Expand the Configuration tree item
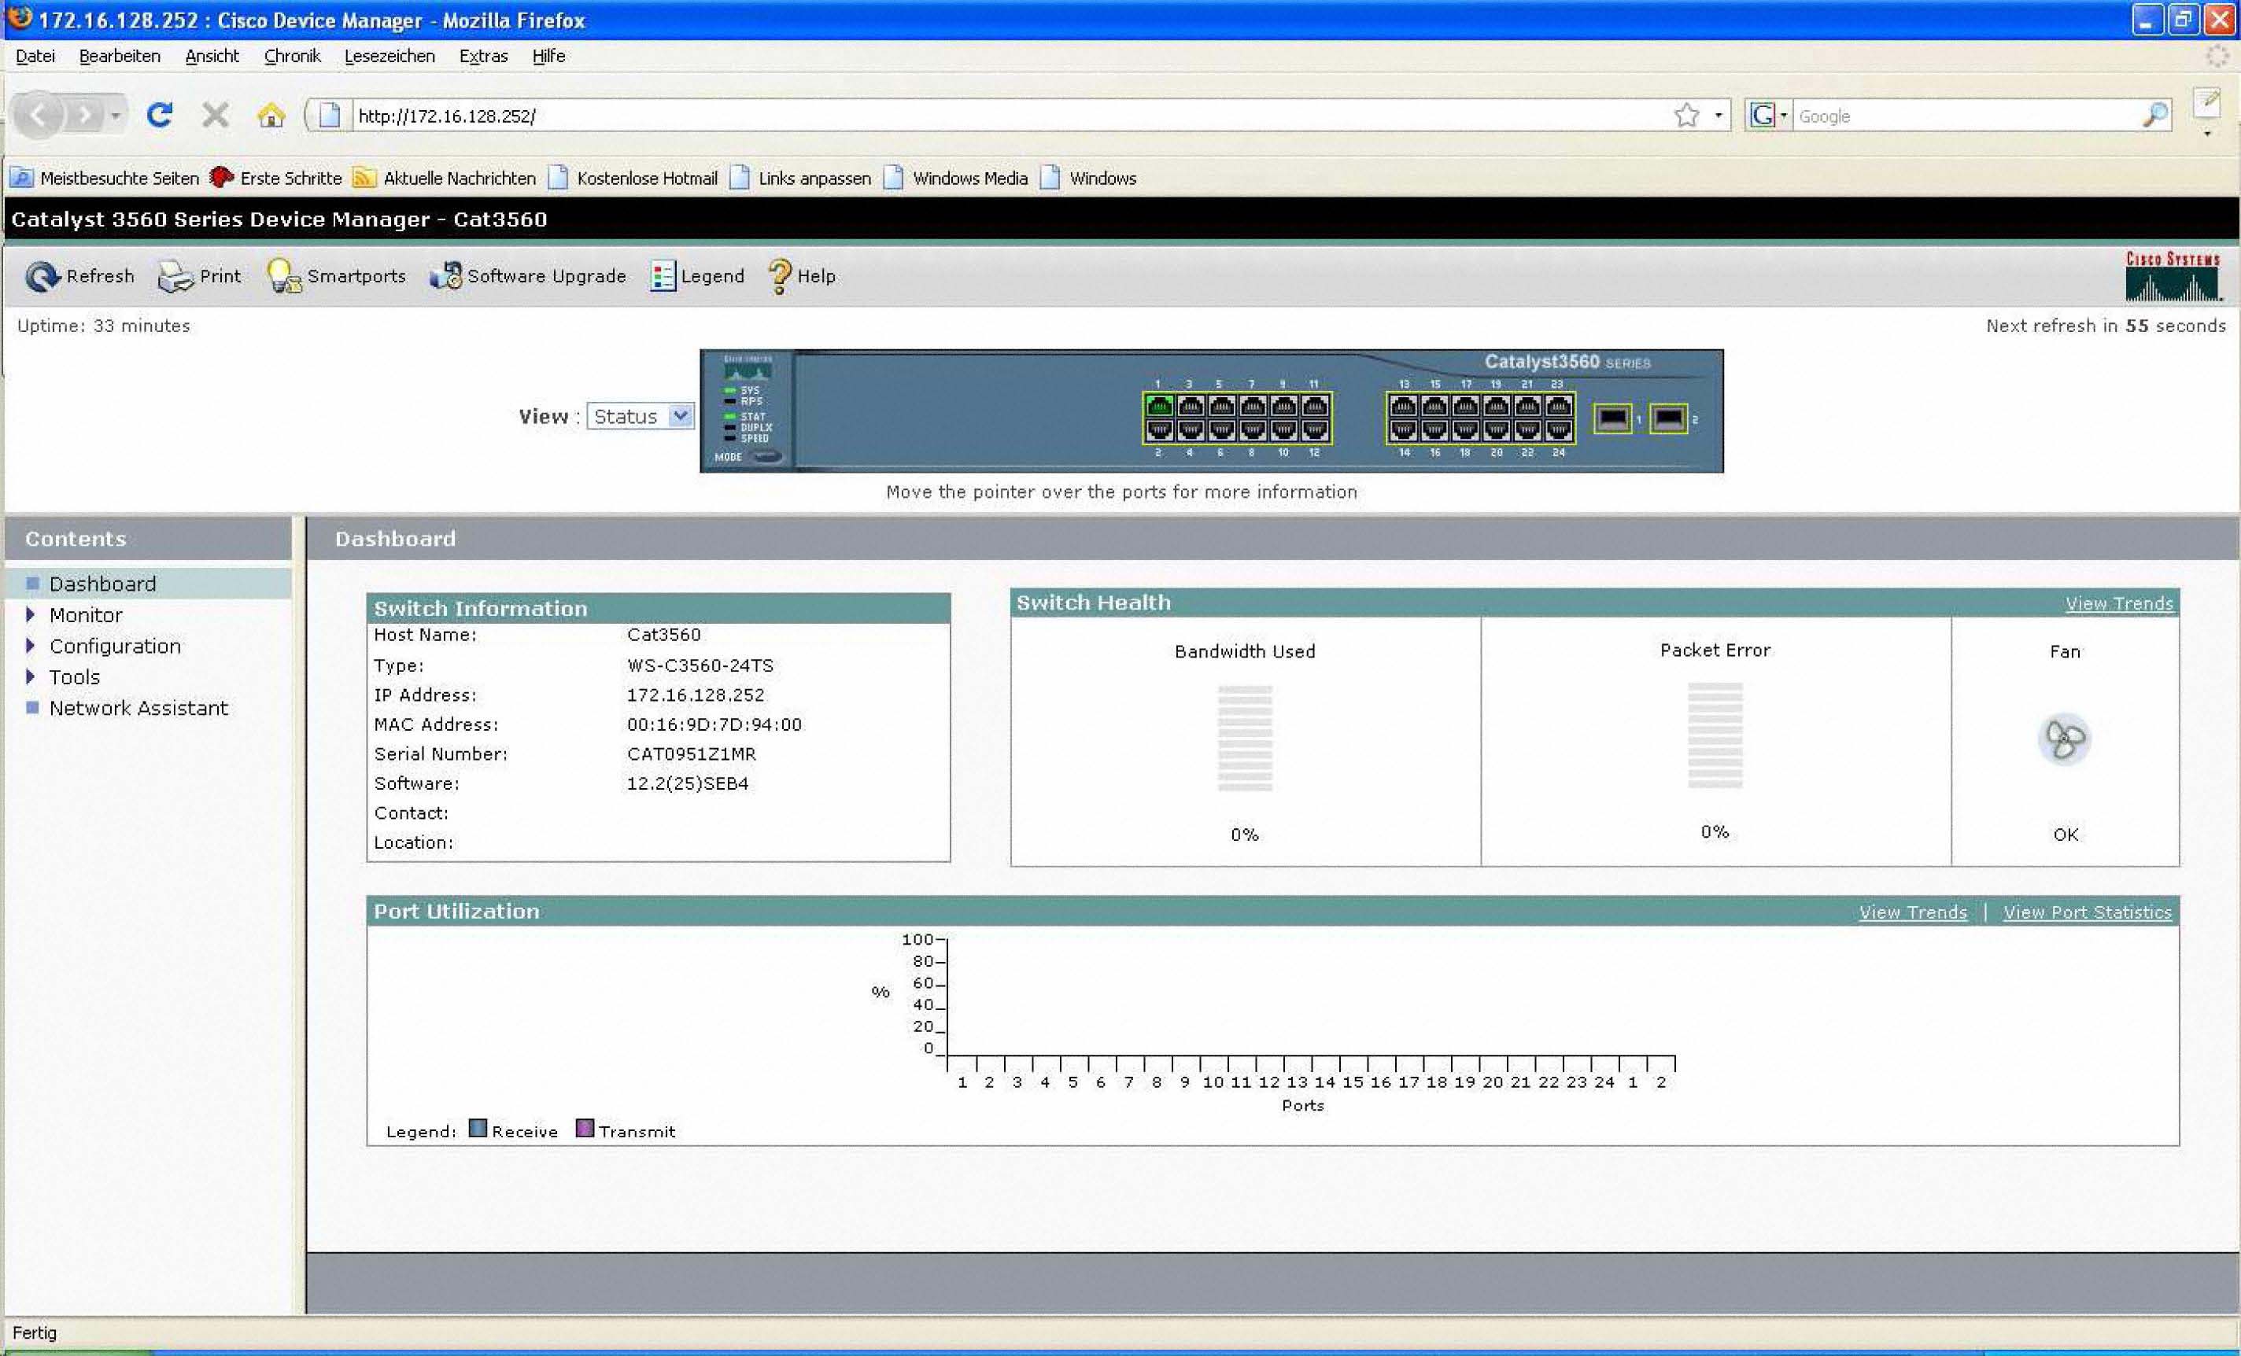Screen dimensions: 2241x1356 point(31,647)
